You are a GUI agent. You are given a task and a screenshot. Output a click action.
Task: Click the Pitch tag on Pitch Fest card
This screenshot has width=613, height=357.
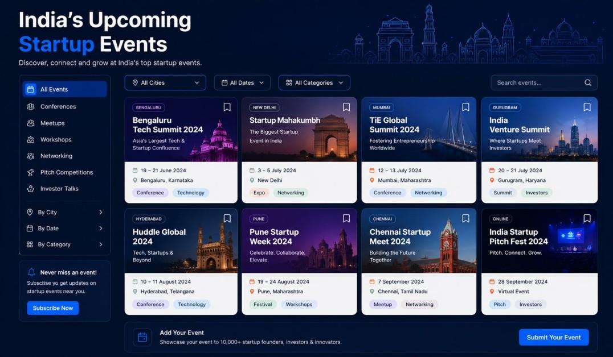(500, 304)
